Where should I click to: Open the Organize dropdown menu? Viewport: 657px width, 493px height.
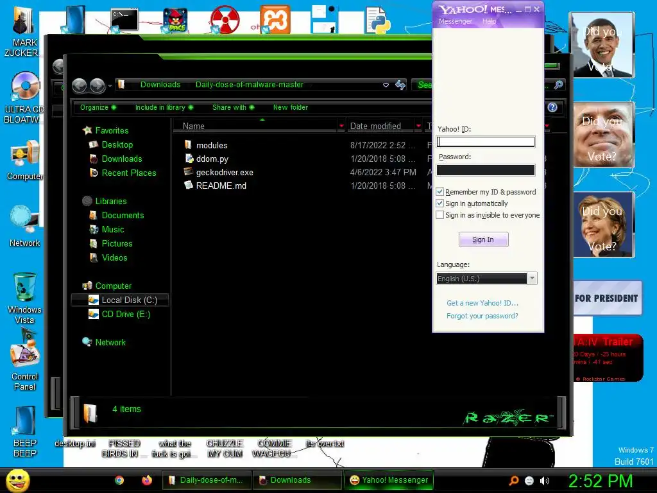point(98,107)
